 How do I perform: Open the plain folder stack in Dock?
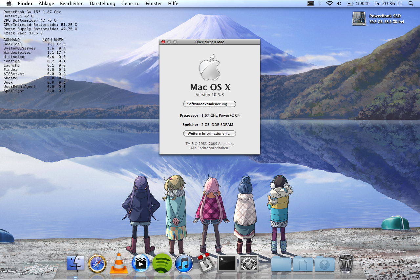(x=281, y=264)
